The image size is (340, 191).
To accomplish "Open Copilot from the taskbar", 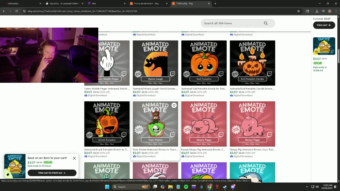I will [163, 187].
